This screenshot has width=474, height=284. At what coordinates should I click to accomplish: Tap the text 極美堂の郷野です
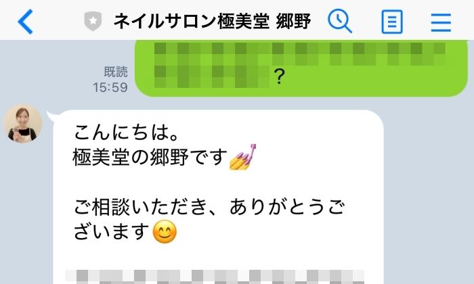pyautogui.click(x=150, y=158)
